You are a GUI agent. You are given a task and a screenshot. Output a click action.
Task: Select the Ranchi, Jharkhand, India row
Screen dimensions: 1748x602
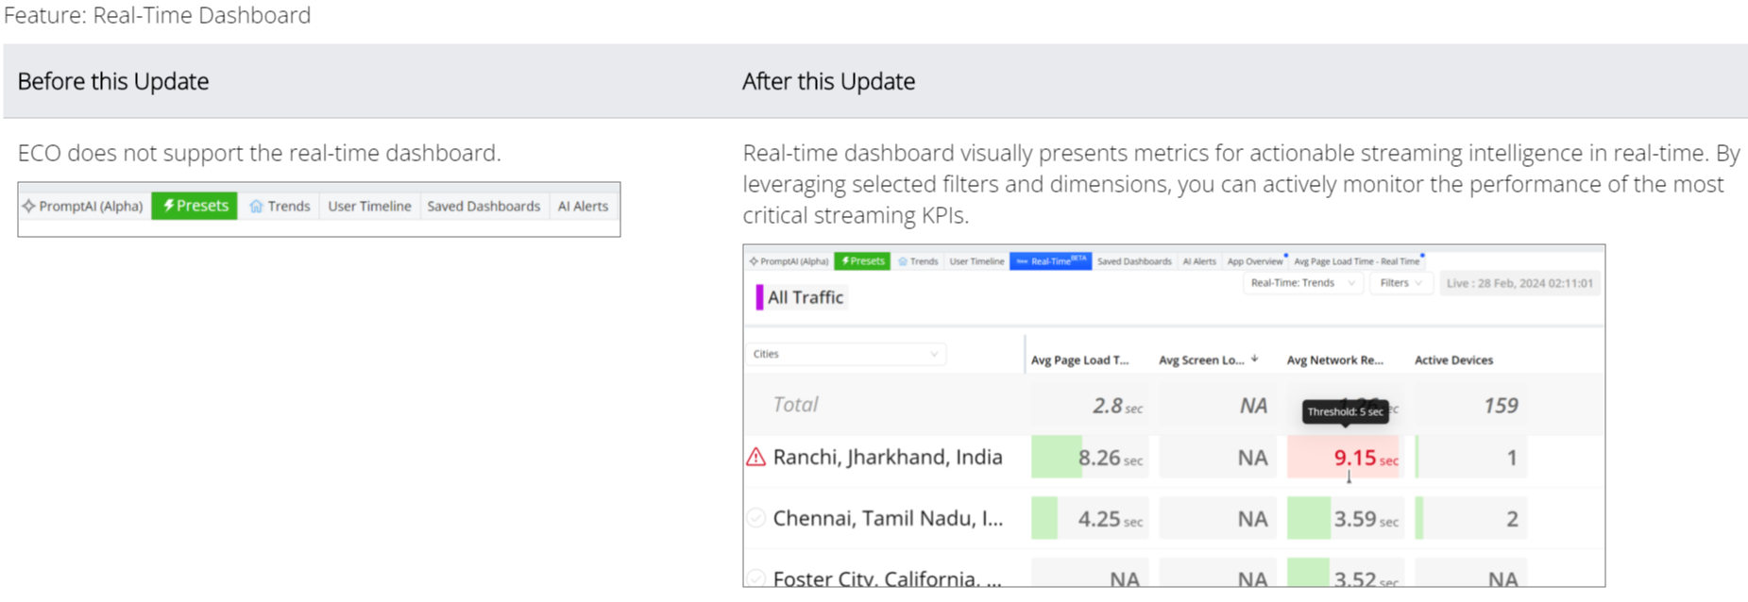click(887, 458)
